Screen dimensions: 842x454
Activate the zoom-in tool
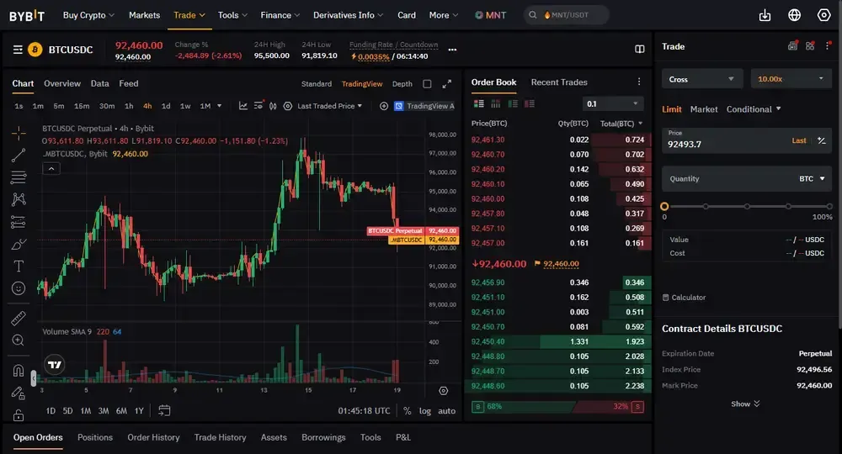coord(19,340)
